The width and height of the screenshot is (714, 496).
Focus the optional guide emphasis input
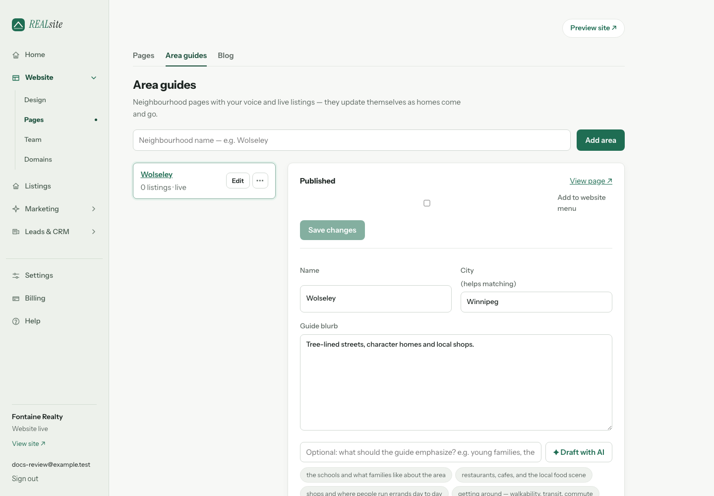[420, 452]
